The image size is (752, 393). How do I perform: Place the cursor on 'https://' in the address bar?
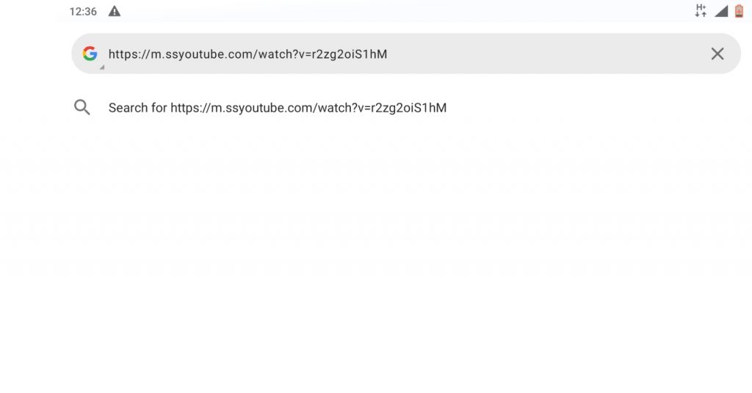129,54
